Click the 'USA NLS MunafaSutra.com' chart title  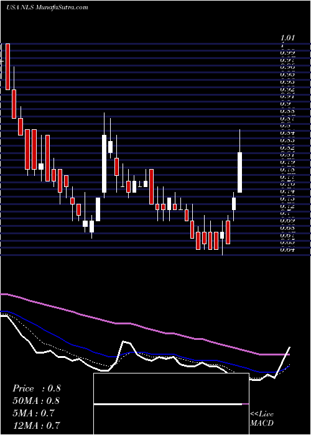tap(47, 7)
